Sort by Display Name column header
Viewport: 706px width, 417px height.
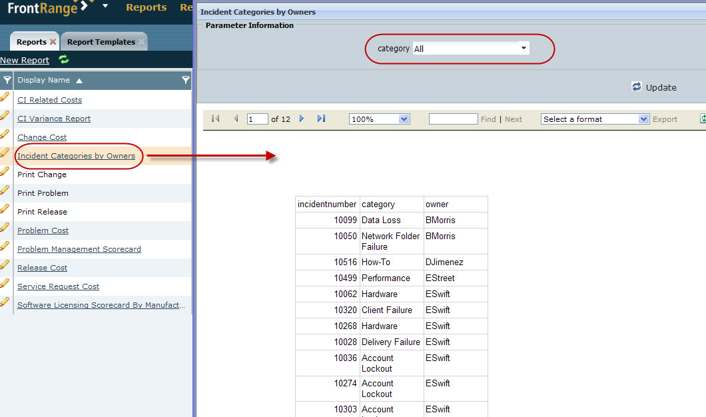[44, 80]
